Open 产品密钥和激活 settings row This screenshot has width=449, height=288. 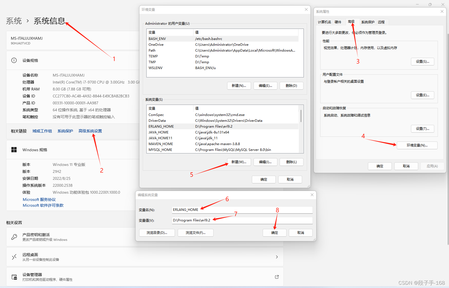click(x=145, y=237)
